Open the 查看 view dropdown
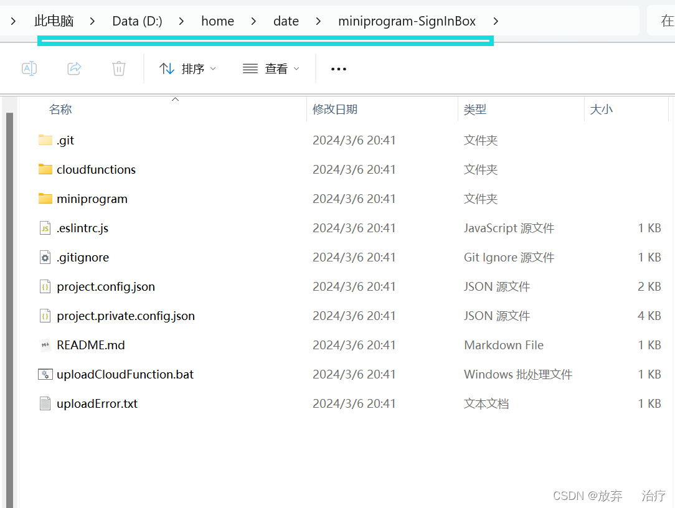Viewport: 675px width, 508px height. [271, 68]
